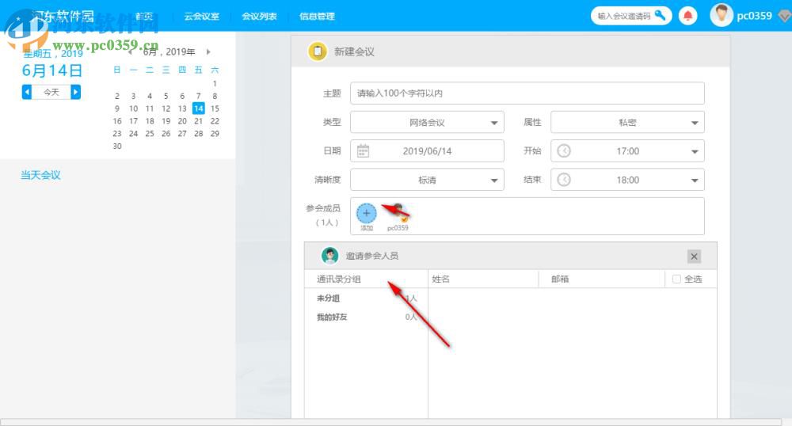792x426 pixels.
Task: Click the pc0359 user avatar in header
Action: (x=722, y=15)
